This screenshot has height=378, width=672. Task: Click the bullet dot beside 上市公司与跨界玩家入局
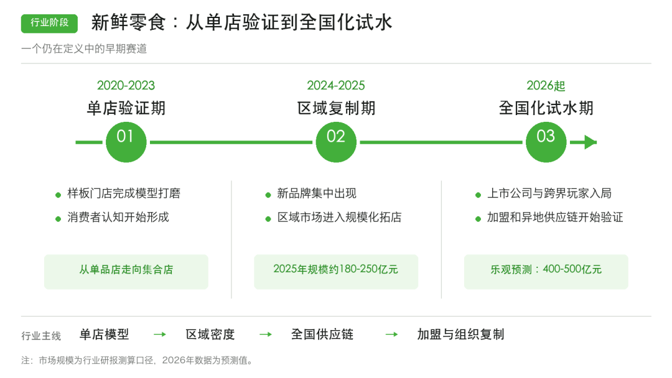point(478,195)
